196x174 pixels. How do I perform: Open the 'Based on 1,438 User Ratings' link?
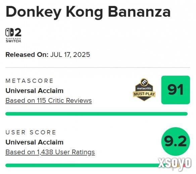coord(50,152)
